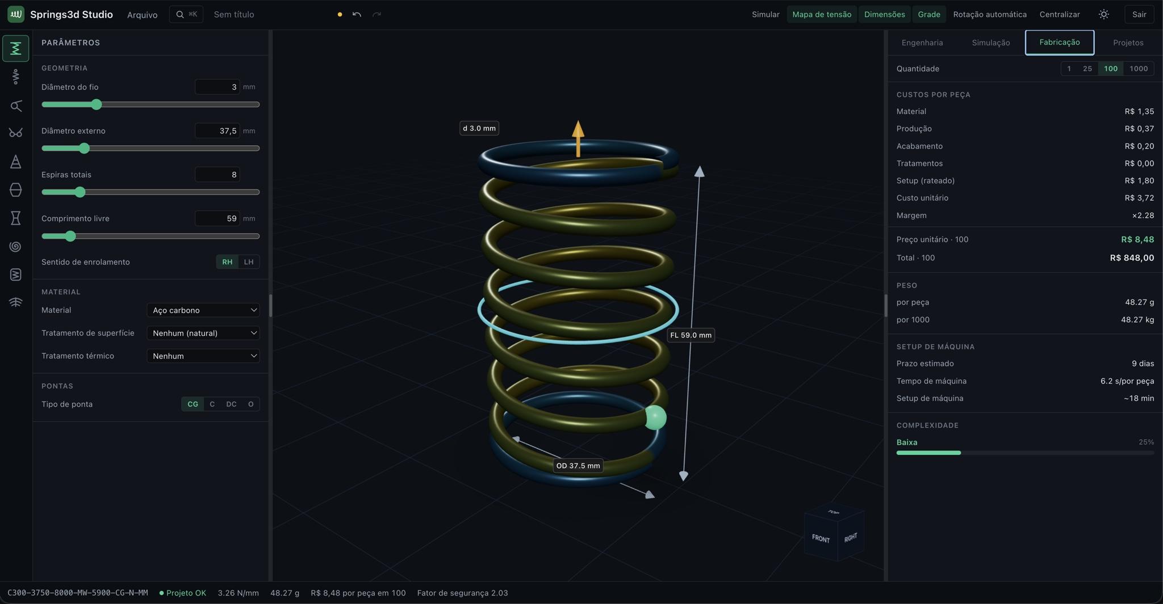The width and height of the screenshot is (1163, 604).
Task: Click the orange axis arrow atop spring
Action: coord(578,138)
